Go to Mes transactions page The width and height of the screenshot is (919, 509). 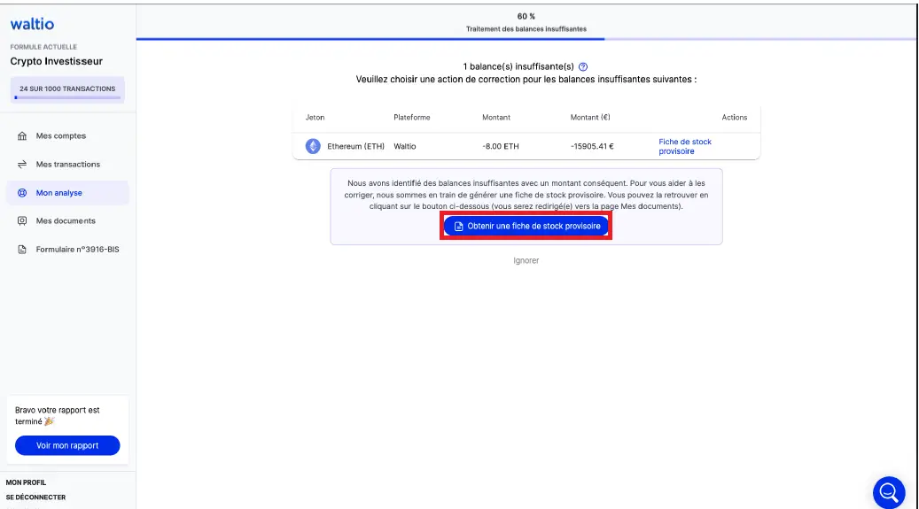67,165
